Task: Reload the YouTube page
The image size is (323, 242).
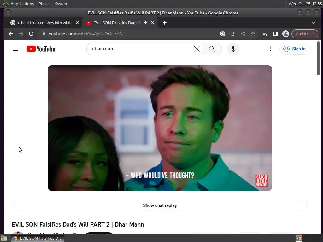Action: tap(31, 34)
